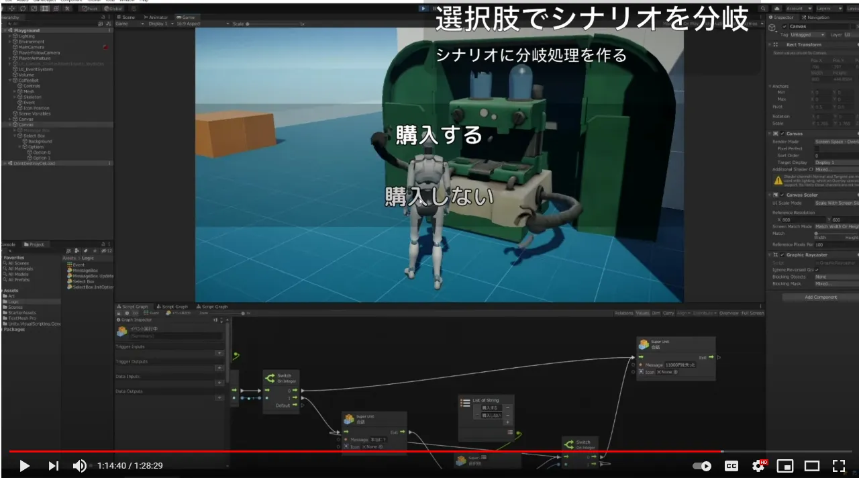Enable theater mode view
The height and width of the screenshot is (478, 859).
(812, 465)
